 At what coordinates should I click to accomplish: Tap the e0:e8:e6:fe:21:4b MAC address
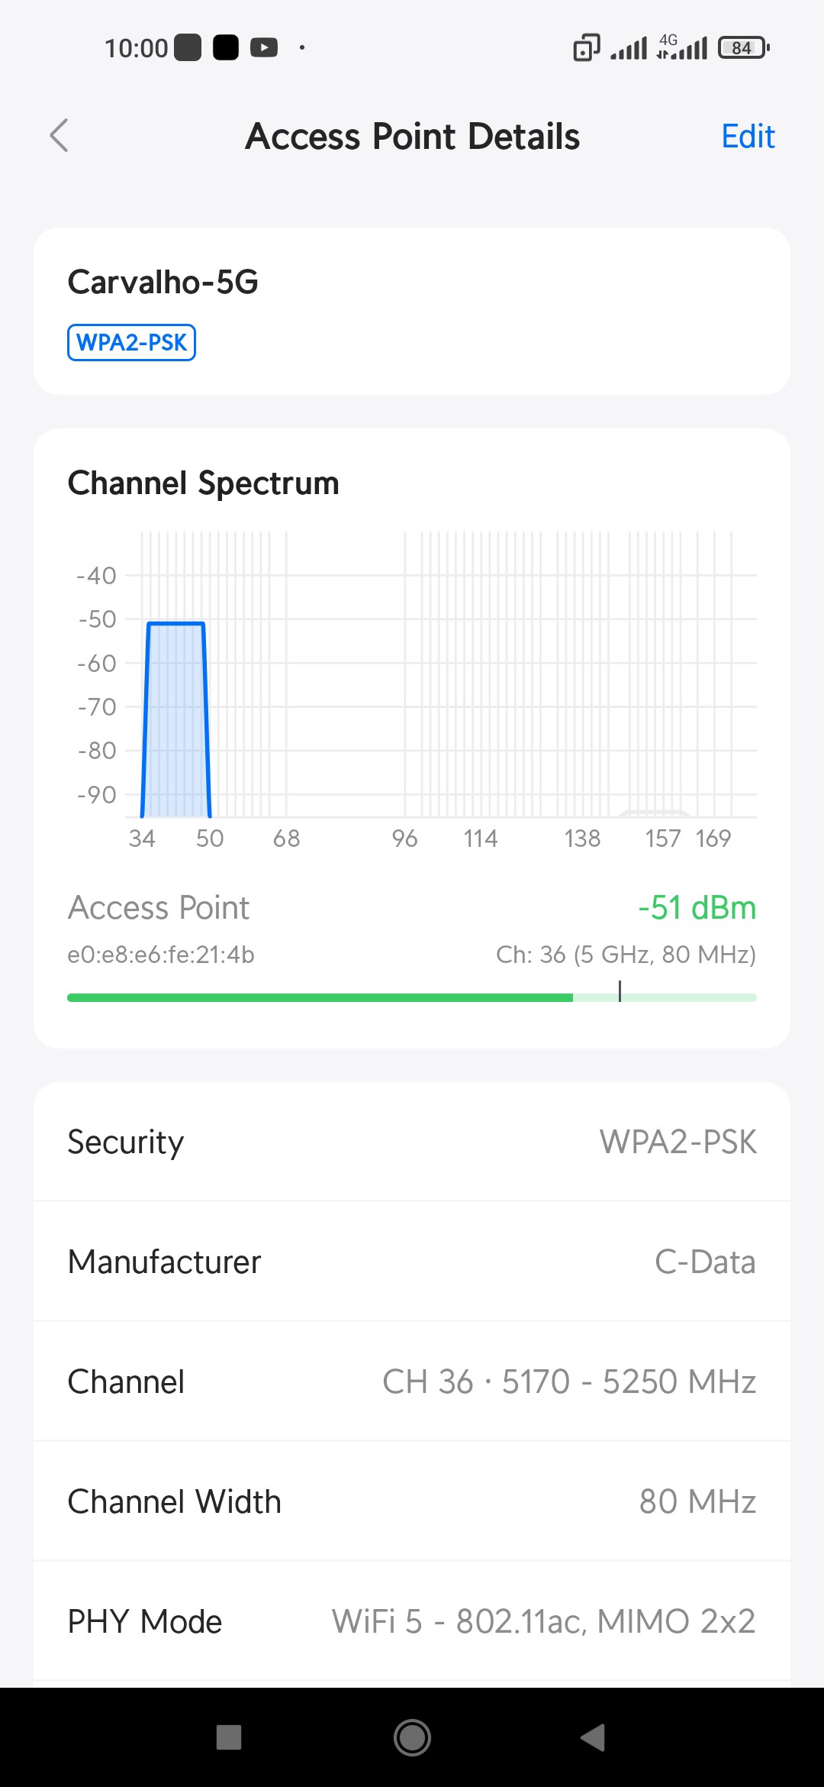[161, 955]
